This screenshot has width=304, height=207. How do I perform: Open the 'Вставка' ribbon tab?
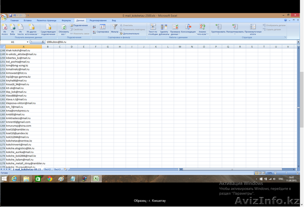click(x=27, y=20)
